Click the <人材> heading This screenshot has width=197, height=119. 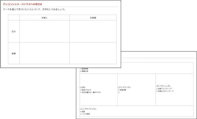[x=82, y=87]
